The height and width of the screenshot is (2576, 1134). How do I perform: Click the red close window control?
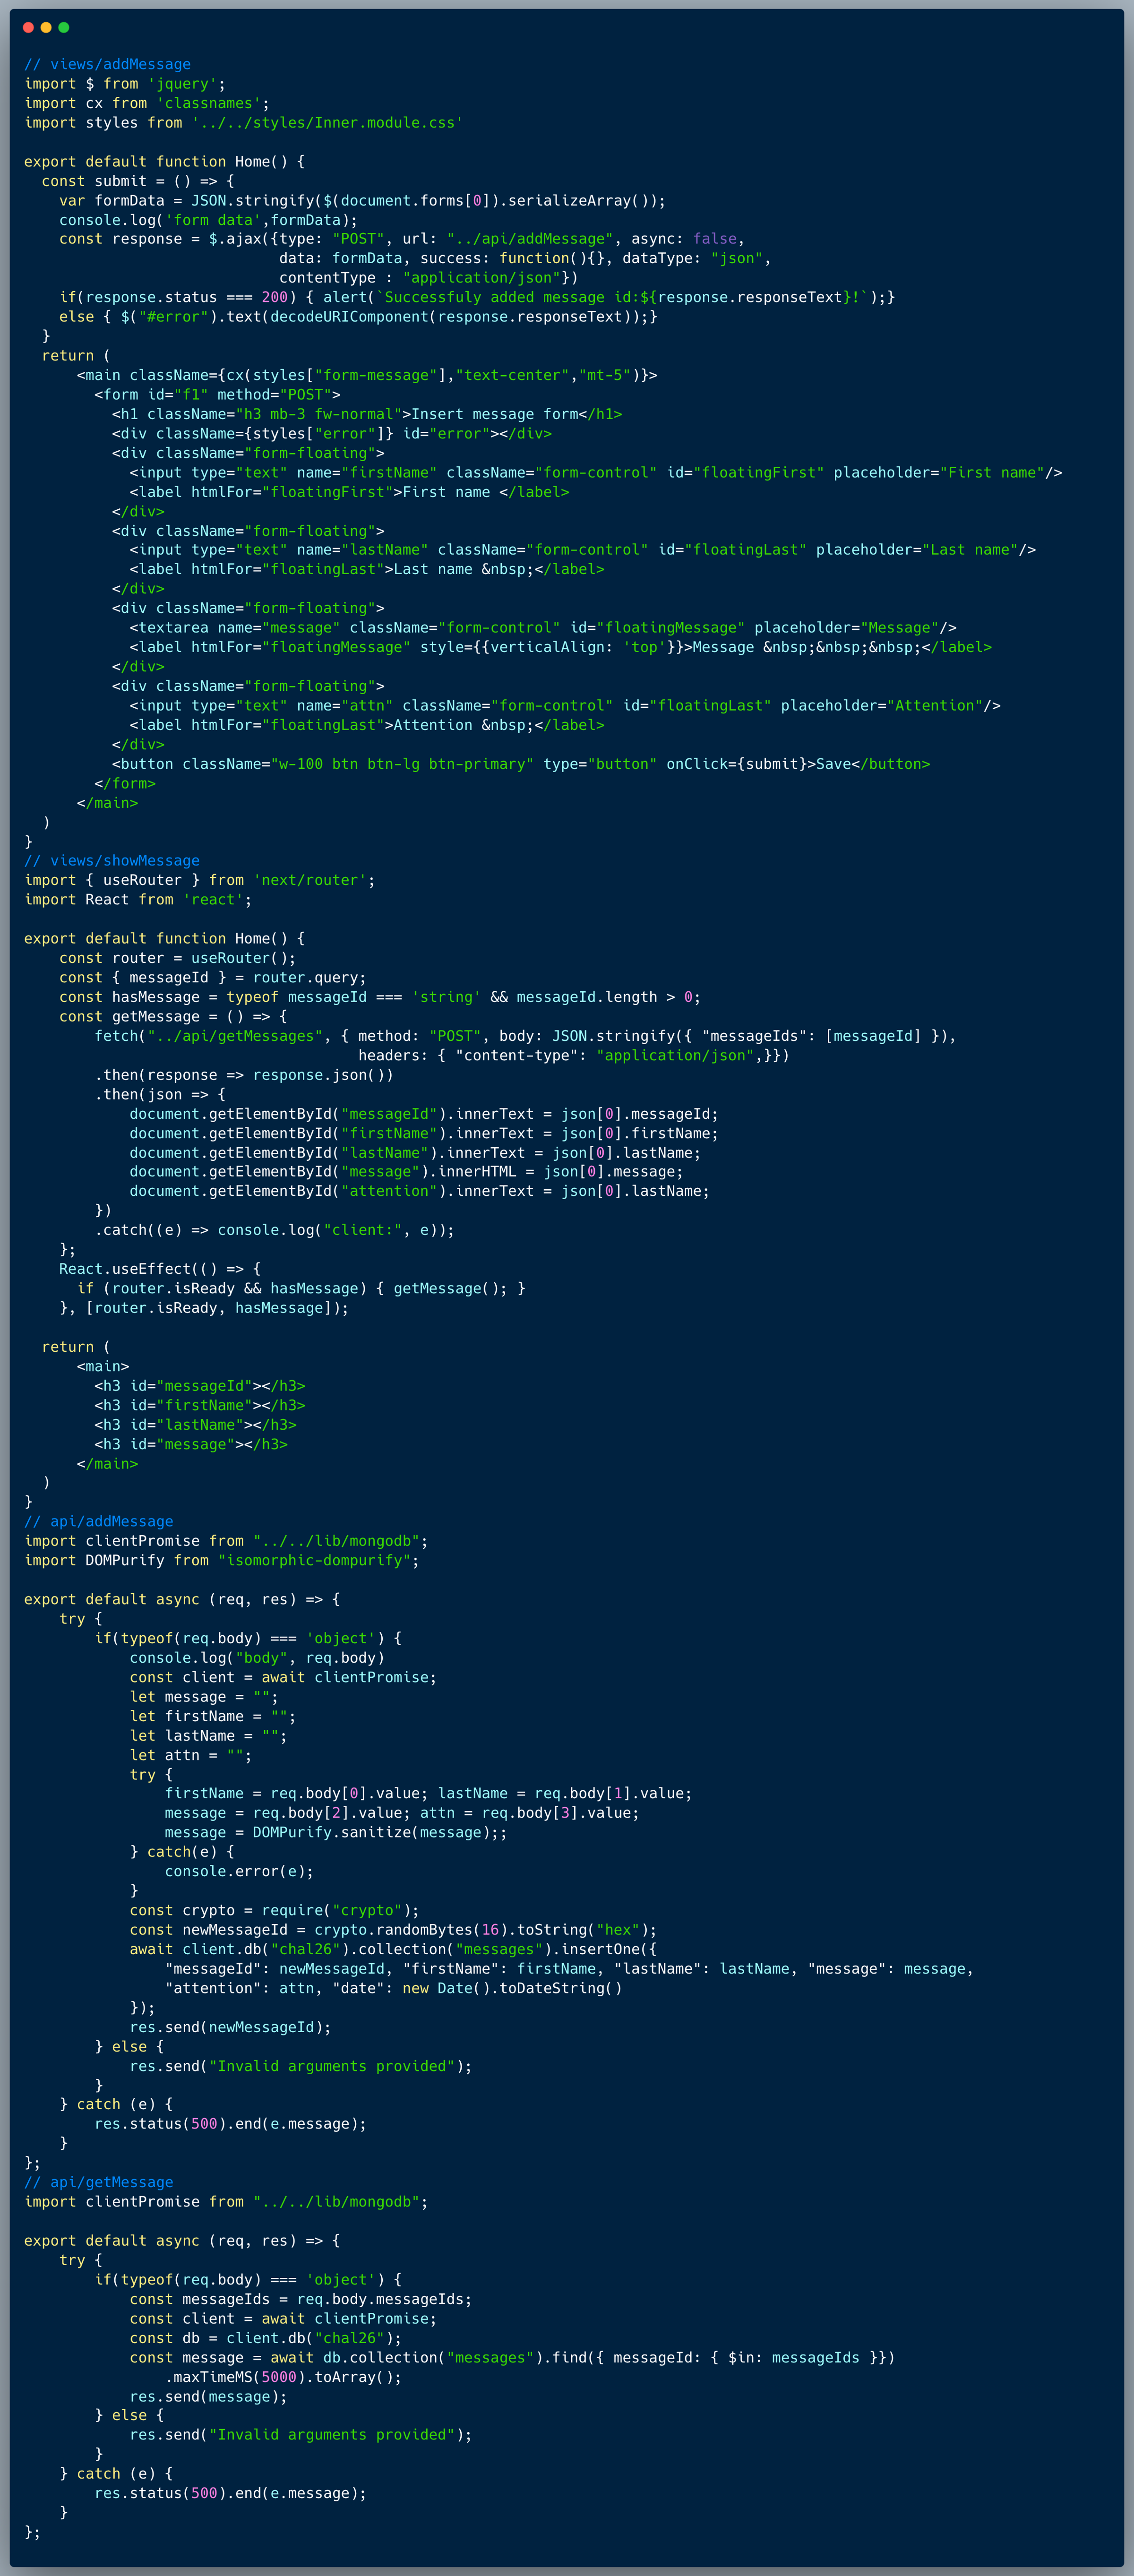[27, 27]
